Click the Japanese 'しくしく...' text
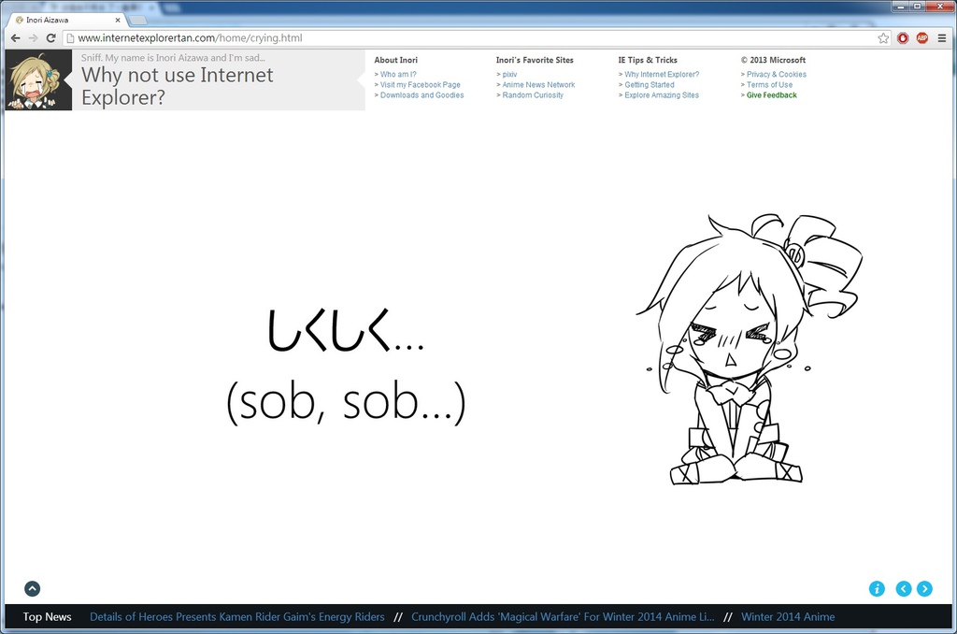The height and width of the screenshot is (634, 957). click(346, 330)
